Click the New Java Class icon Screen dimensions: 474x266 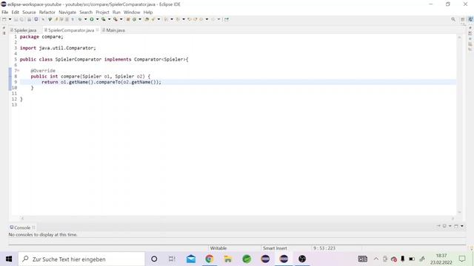pos(134,19)
